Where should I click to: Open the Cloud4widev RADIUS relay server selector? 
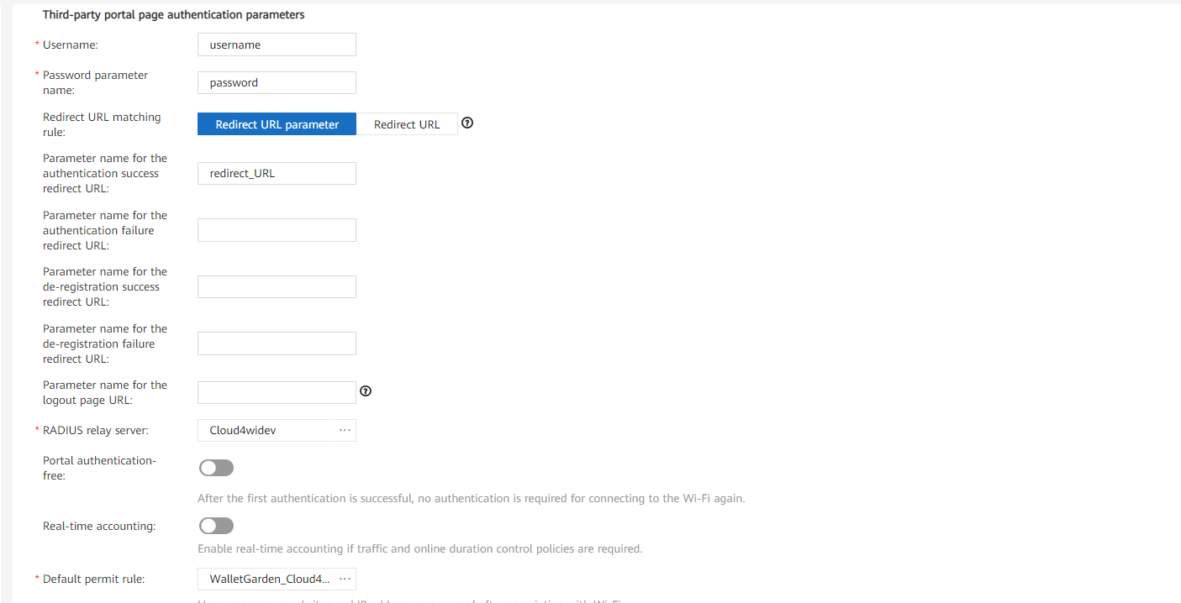click(x=269, y=430)
